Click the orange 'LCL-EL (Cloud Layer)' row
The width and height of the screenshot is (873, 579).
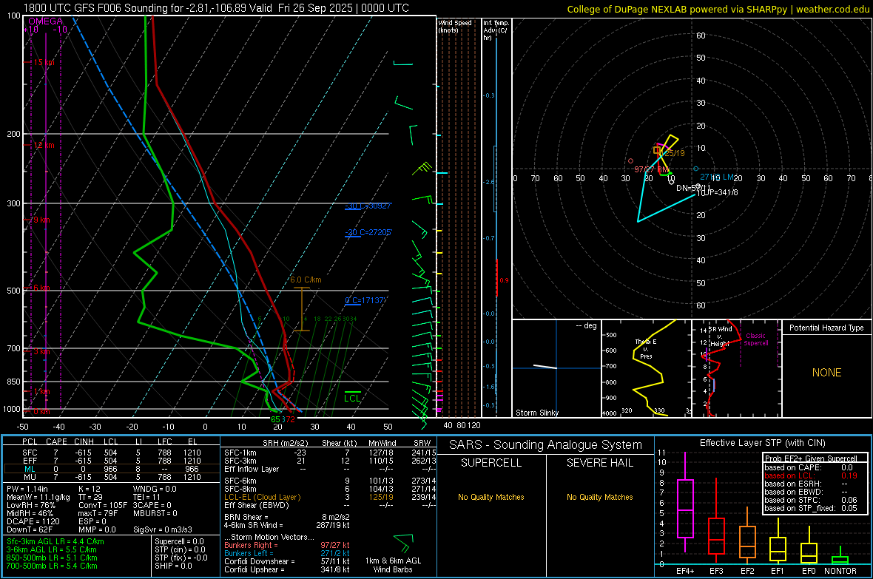[330, 497]
